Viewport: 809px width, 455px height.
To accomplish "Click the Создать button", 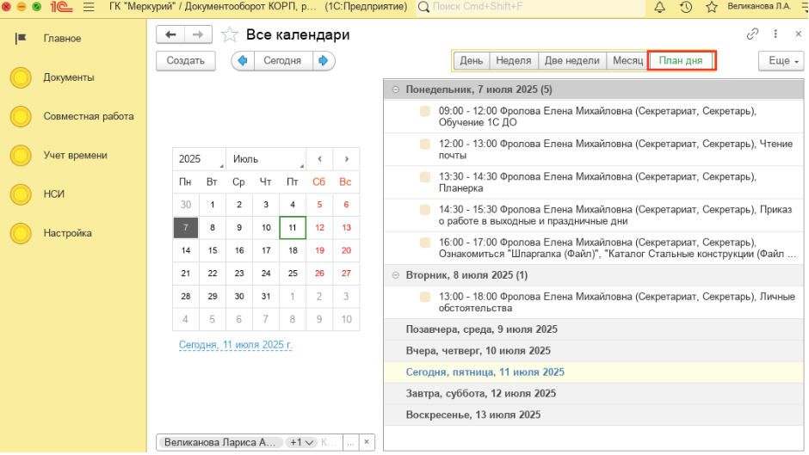I will pos(185,61).
